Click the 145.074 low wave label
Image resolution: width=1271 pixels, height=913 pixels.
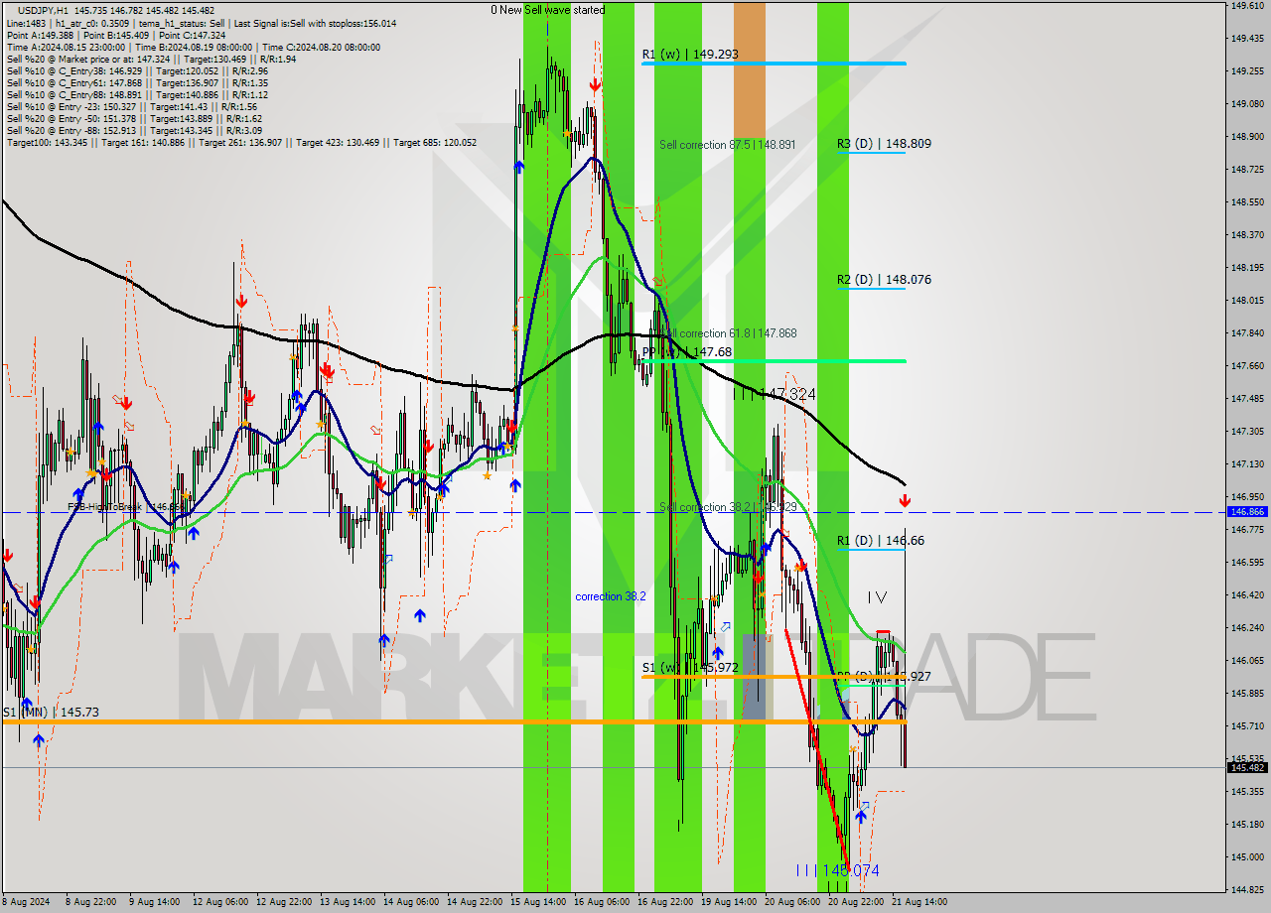837,870
